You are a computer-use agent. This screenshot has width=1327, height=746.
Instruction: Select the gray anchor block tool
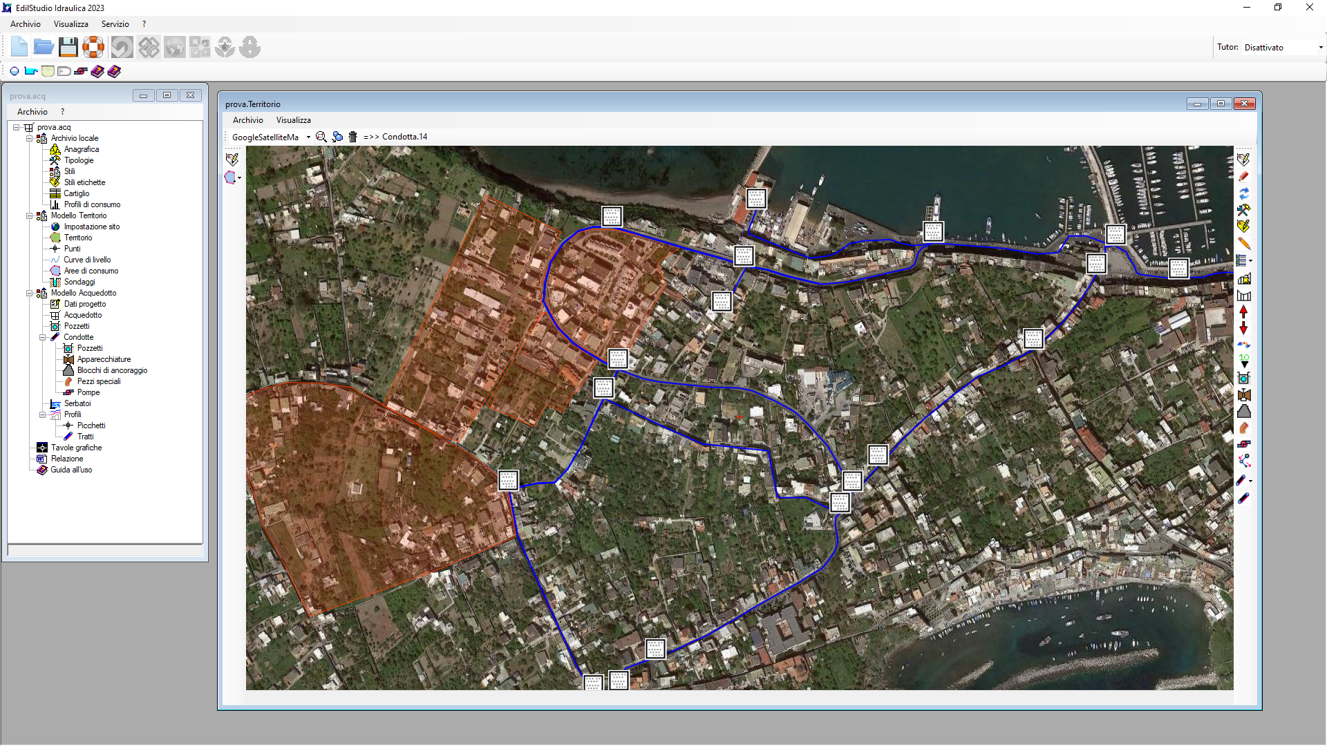point(1243,412)
